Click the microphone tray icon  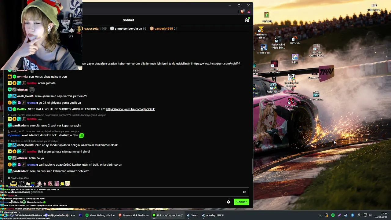coord(359,215)
